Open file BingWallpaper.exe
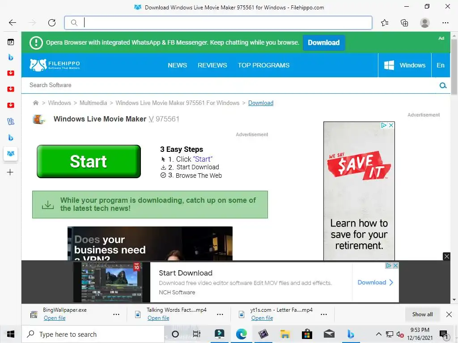 point(55,318)
